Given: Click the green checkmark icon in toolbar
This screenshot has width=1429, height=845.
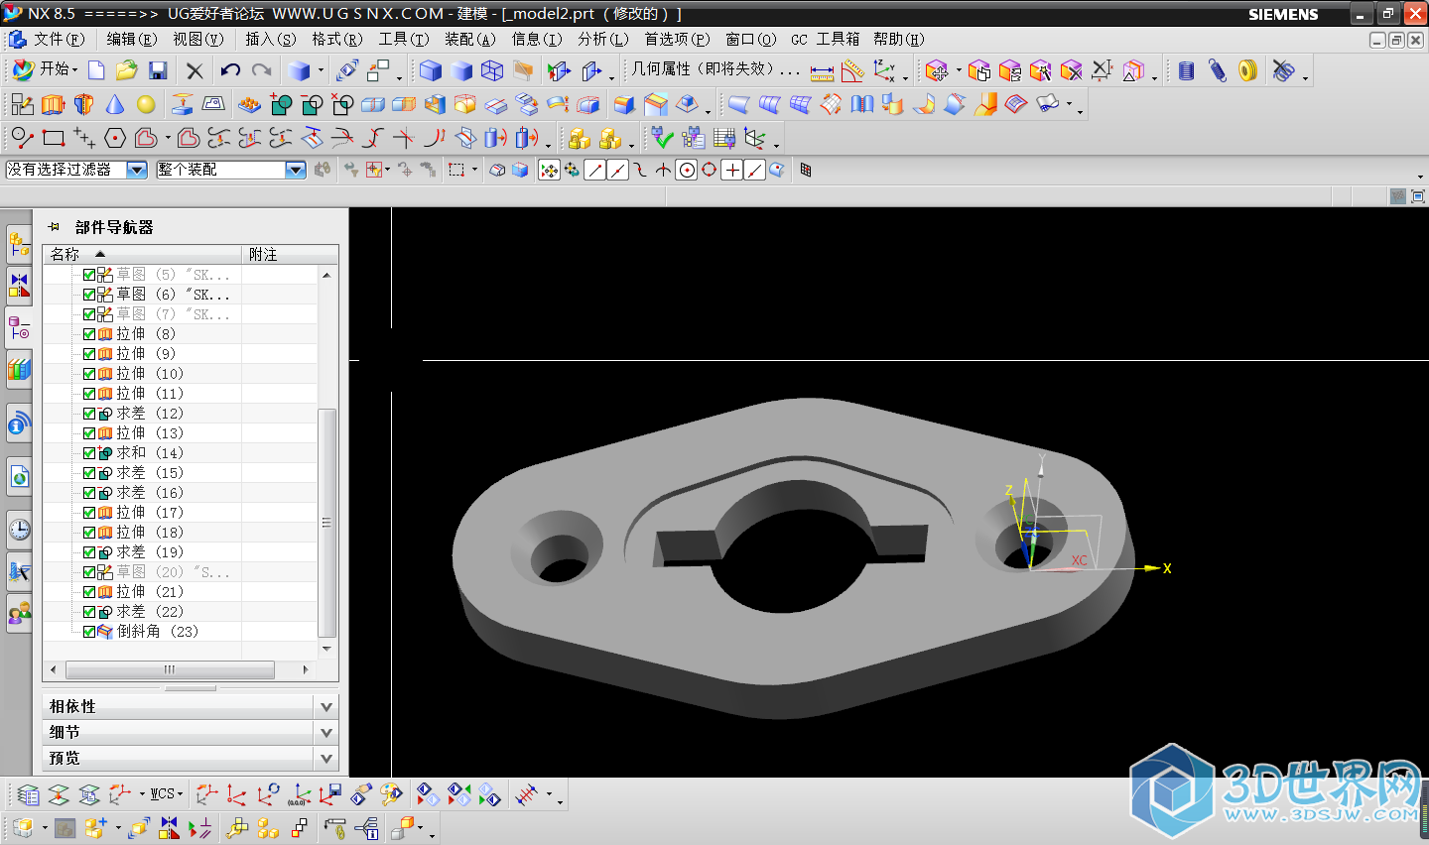Looking at the screenshot, I should point(662,138).
